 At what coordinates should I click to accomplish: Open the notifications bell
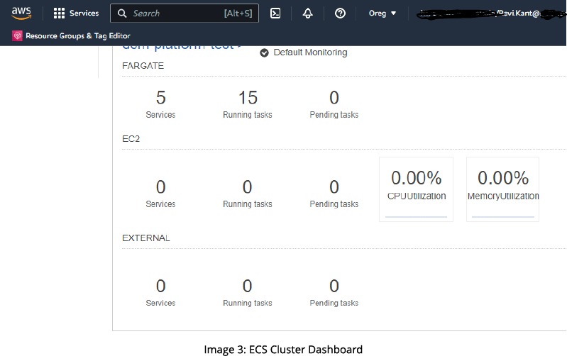point(308,13)
